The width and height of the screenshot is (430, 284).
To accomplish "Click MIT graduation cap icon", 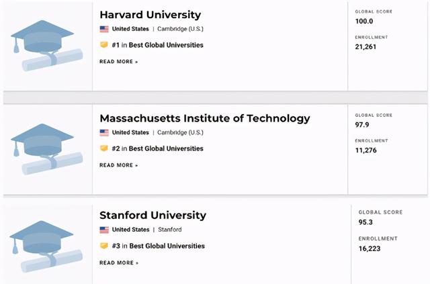I will point(45,150).
